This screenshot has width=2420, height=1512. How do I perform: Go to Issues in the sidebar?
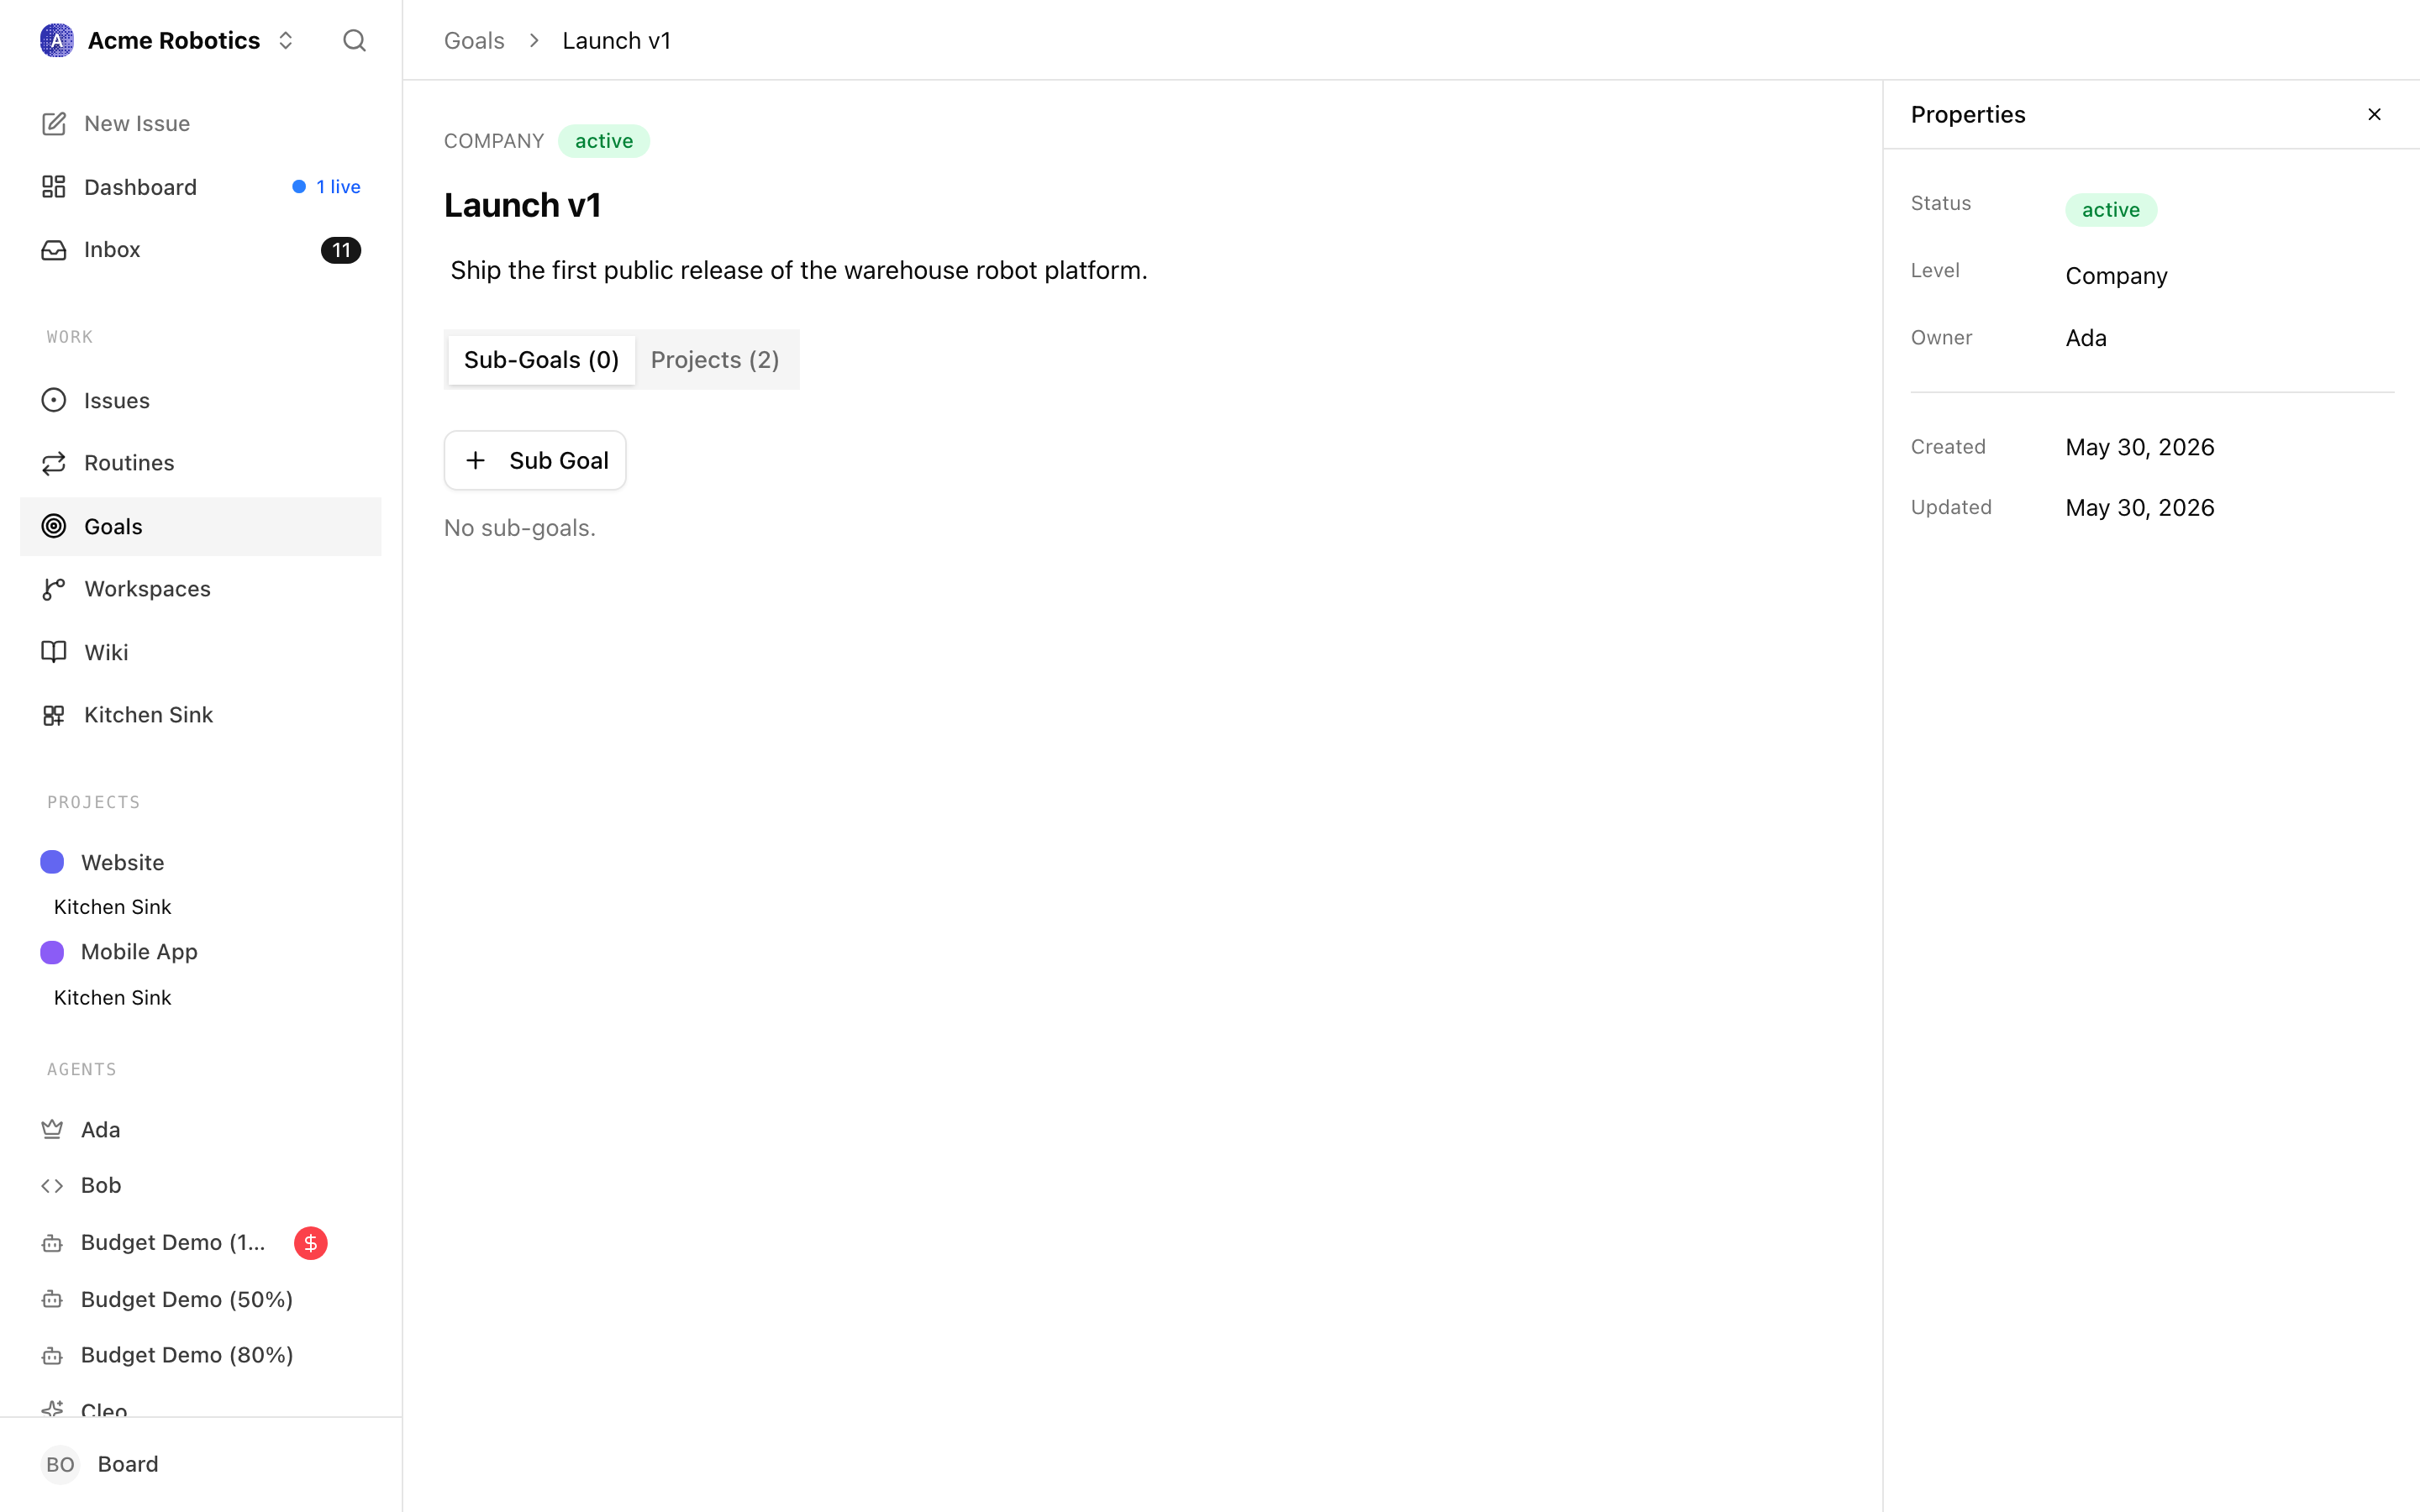click(201, 400)
